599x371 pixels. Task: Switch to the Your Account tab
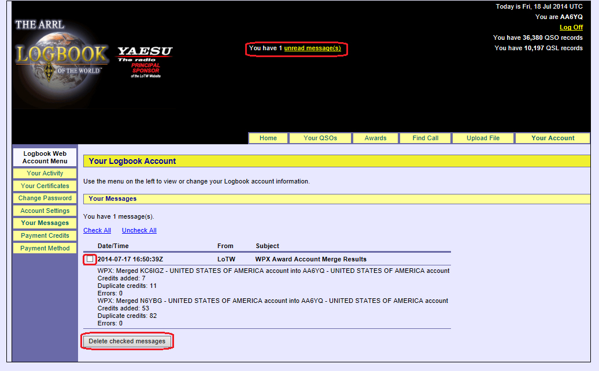tap(553, 138)
